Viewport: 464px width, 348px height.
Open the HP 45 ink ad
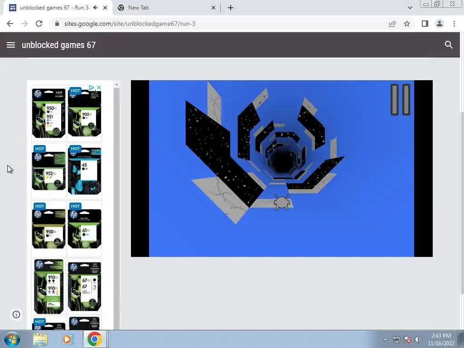pos(85,171)
